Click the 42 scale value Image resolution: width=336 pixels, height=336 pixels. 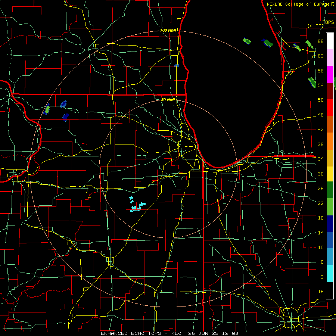[x=321, y=129]
